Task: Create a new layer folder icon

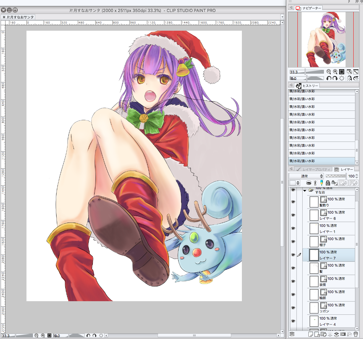Action: (x=324, y=334)
